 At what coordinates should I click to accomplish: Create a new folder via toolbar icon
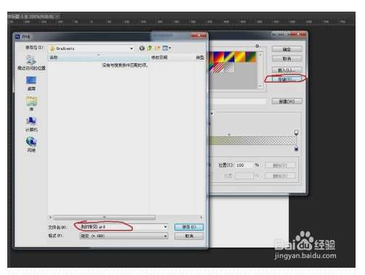tap(157, 49)
